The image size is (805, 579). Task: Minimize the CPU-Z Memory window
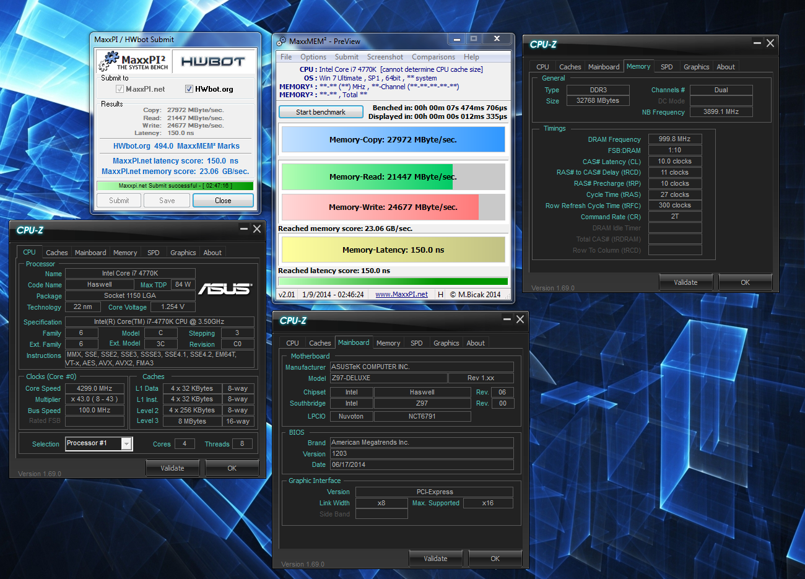click(757, 43)
